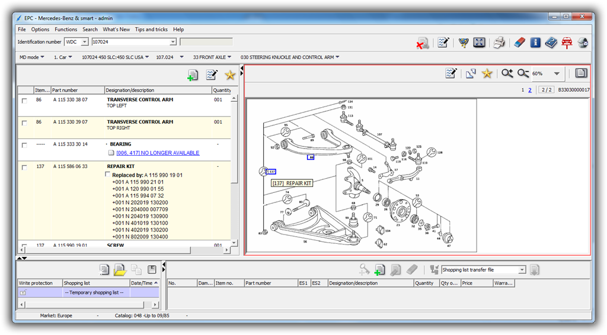Open the help book icon
The height and width of the screenshot is (335, 607).
[551, 43]
